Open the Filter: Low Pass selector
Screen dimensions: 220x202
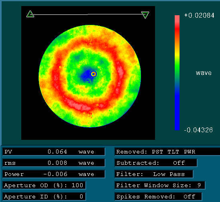[154, 174]
